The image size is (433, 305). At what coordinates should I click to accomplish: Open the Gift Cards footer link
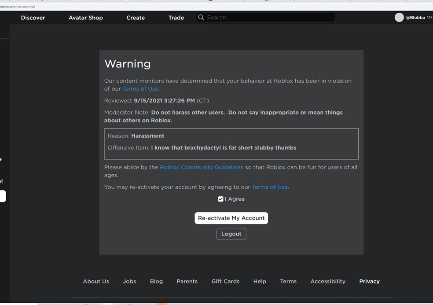225,281
